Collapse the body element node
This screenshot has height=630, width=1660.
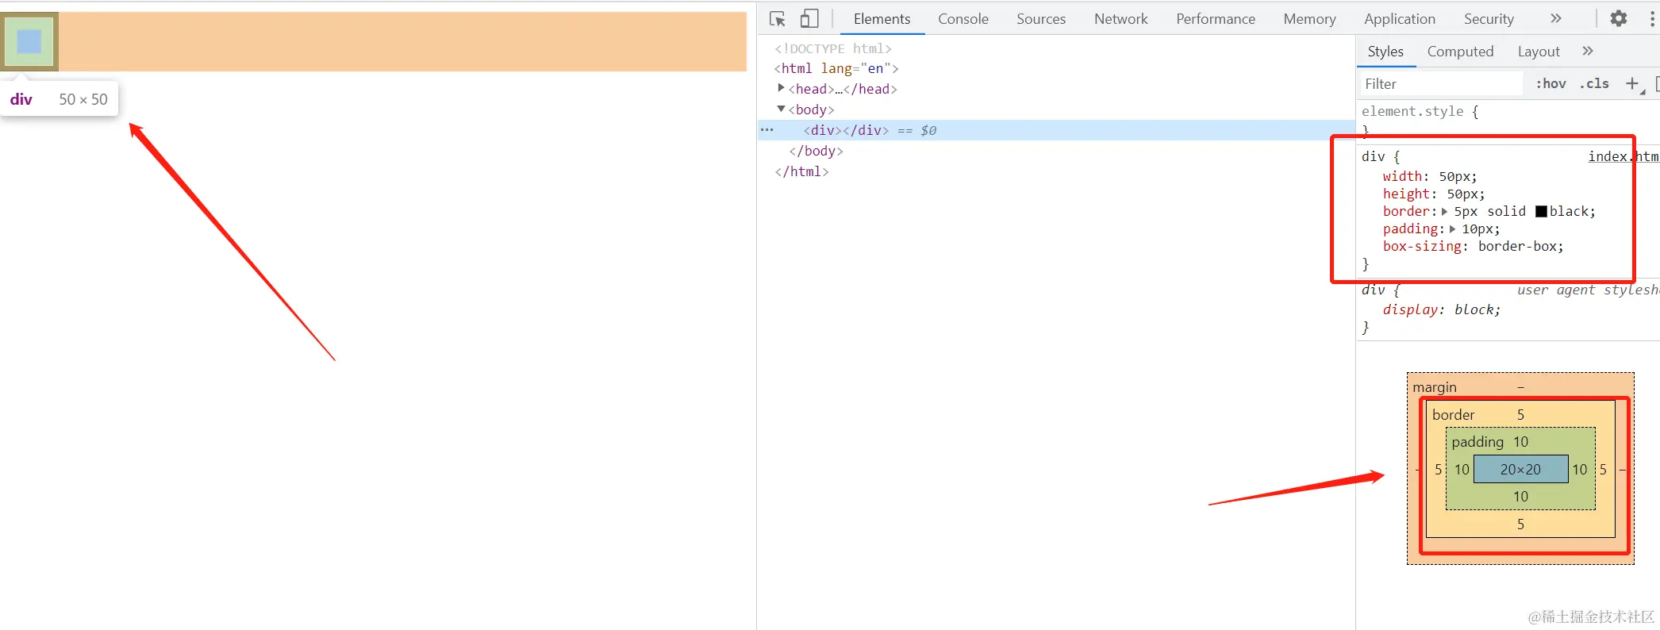pos(782,109)
